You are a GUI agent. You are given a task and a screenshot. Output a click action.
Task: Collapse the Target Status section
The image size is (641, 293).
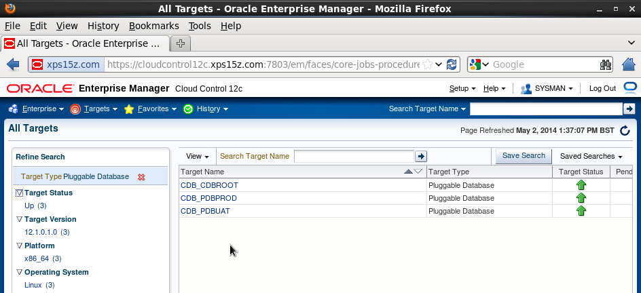[x=19, y=193]
